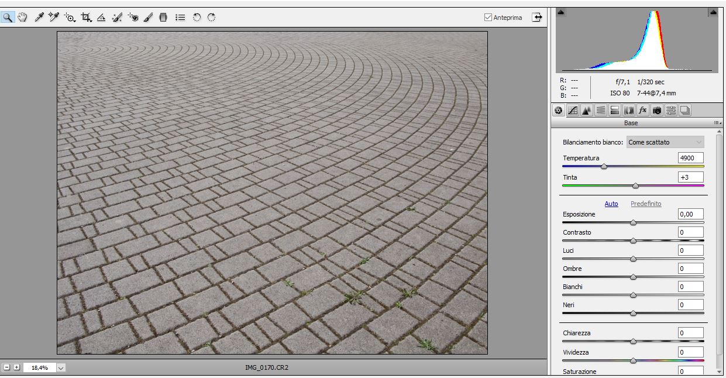Toggle the Anteprima preview checkbox

pos(488,18)
